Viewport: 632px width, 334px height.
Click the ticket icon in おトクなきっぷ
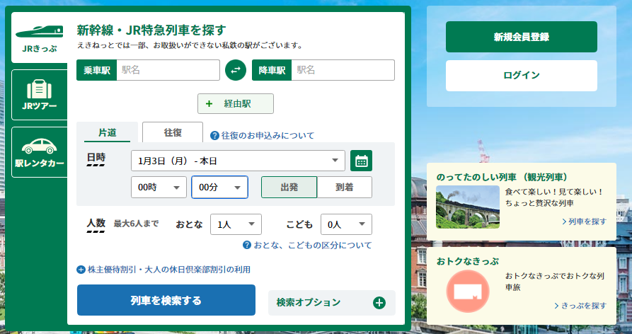468,292
